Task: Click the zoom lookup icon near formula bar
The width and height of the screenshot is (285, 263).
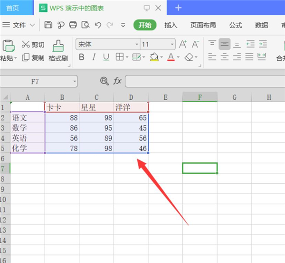Action: 104,81
